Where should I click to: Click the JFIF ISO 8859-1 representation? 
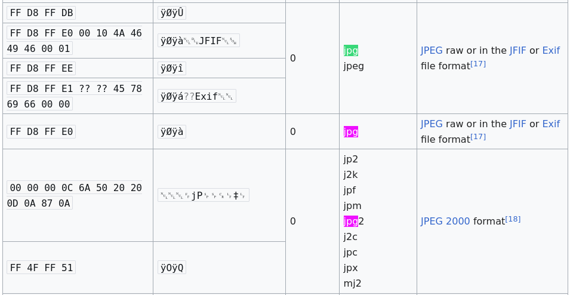pos(199,41)
